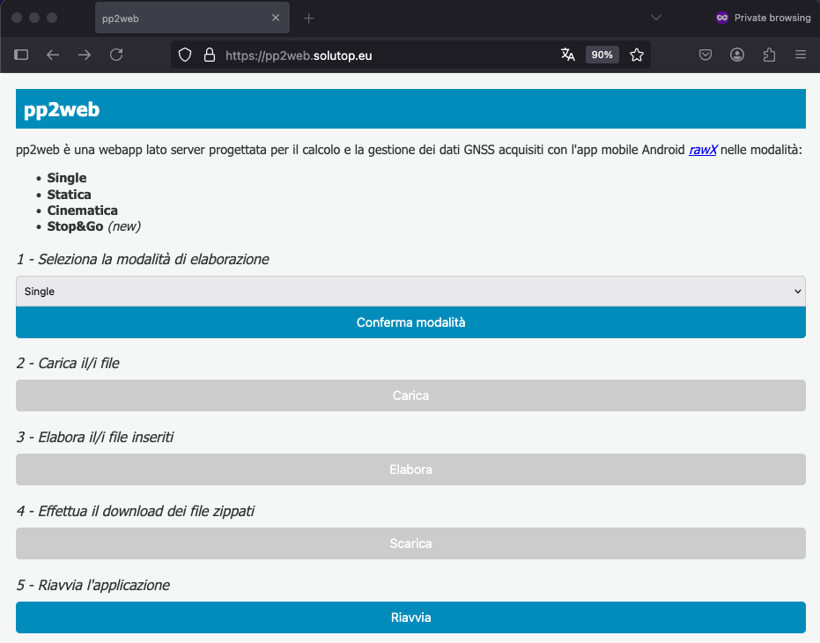Click the Cinematica list item

click(83, 211)
